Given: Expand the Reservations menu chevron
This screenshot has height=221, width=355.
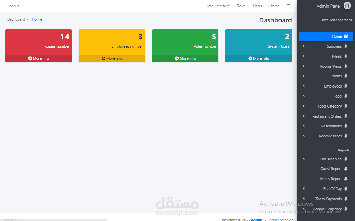Looking at the screenshot, I should point(304,126).
